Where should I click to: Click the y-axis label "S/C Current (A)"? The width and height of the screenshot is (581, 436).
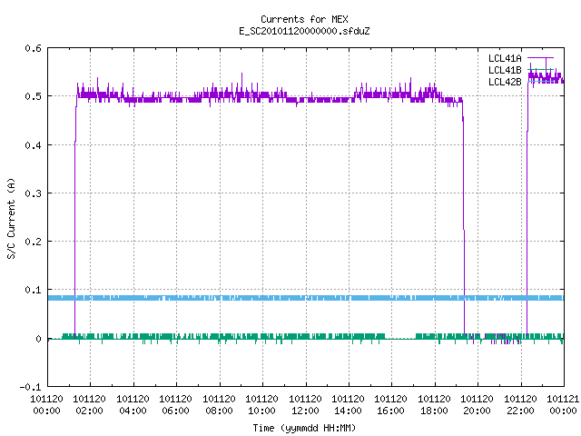(x=11, y=219)
